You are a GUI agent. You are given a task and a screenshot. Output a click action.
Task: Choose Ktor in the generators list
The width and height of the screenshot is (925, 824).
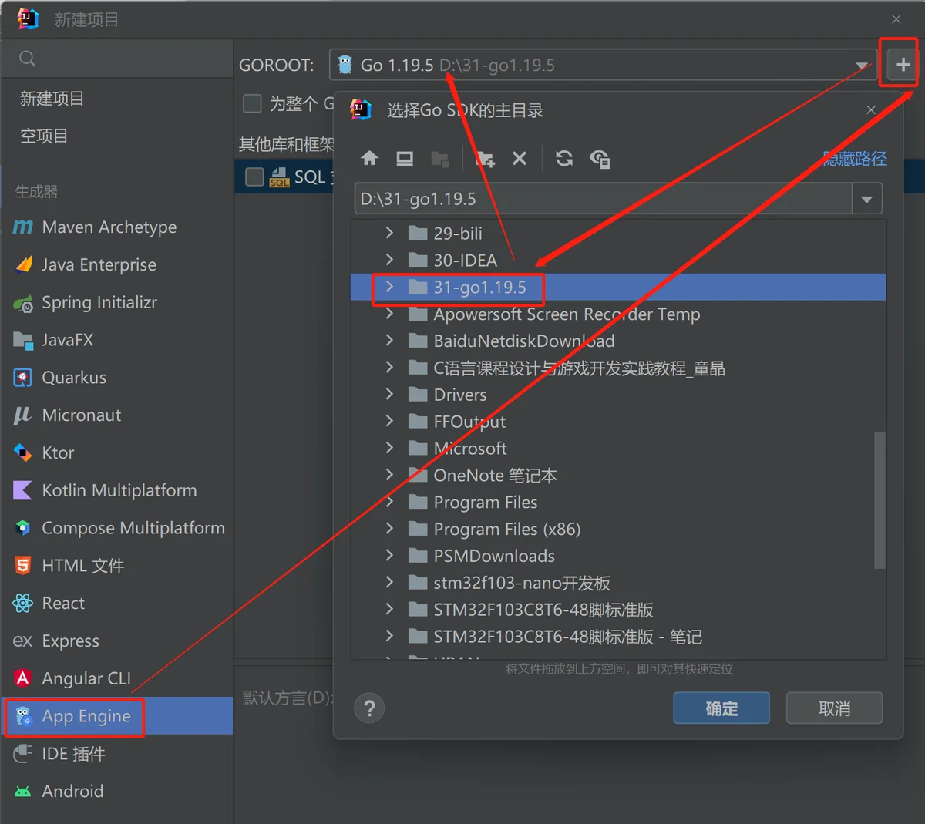116,452
